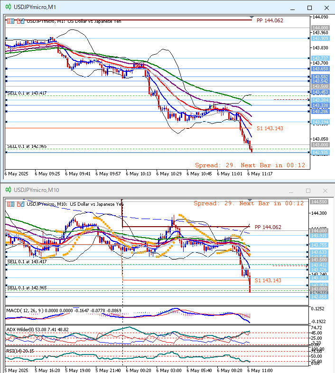Click Spread / Next Bar text in M1 chart
Image resolution: width=335 pixels, height=373 pixels.
pyautogui.click(x=250, y=165)
